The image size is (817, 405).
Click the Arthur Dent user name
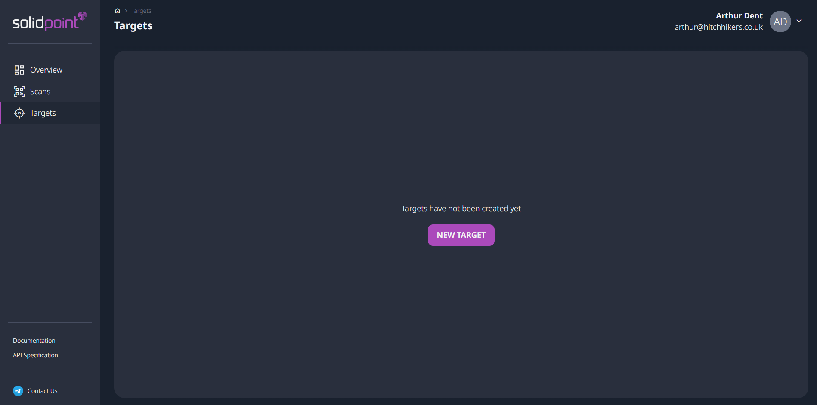[x=739, y=16]
